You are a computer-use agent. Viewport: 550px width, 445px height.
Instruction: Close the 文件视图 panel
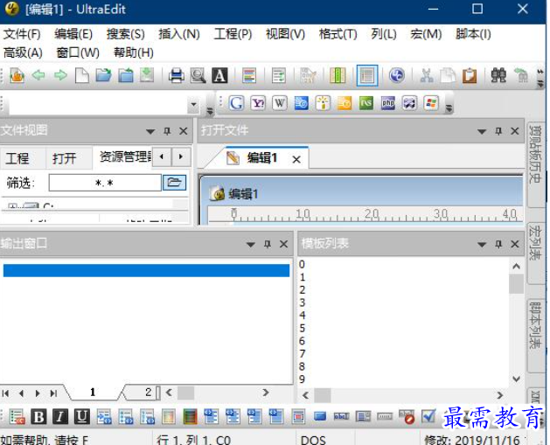(x=183, y=131)
